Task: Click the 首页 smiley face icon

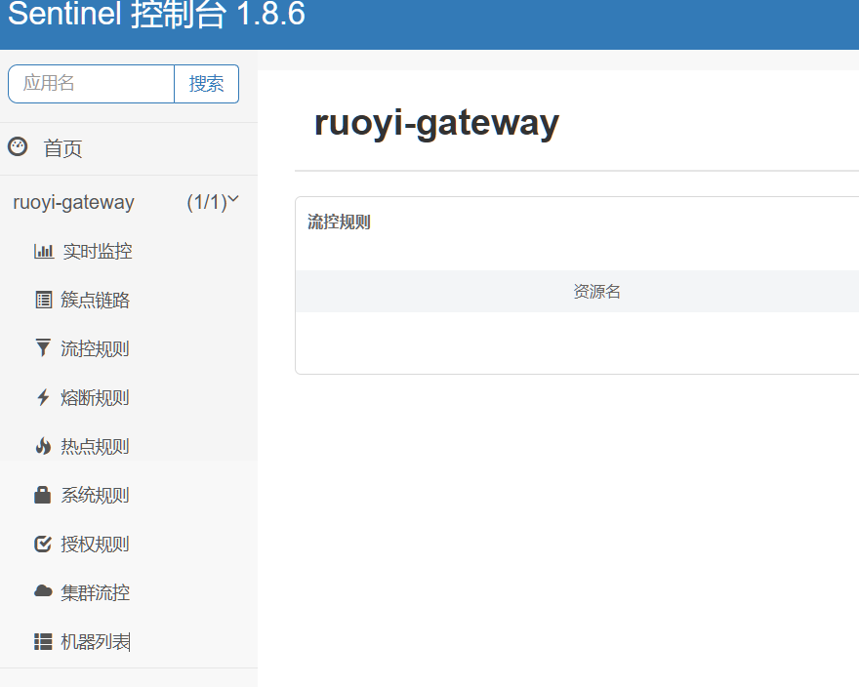Action: (x=18, y=146)
